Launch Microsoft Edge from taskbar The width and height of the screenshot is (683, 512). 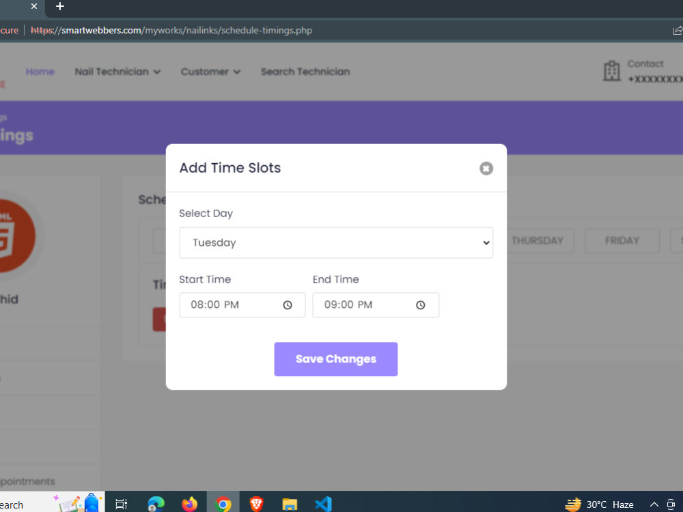156,504
